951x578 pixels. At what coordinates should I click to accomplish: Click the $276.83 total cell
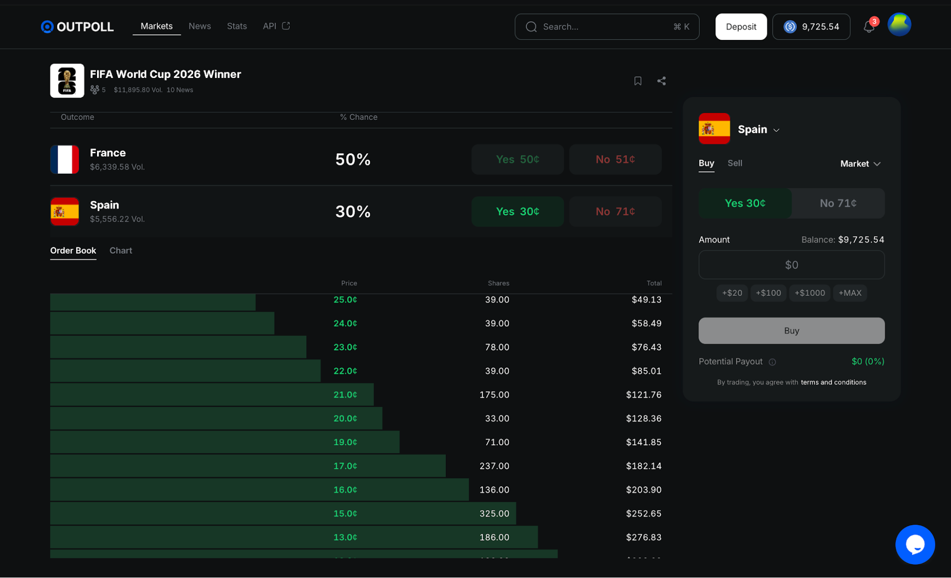pos(643,537)
